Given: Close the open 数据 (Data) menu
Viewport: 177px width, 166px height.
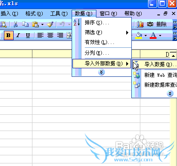Looking at the screenshot, I should 84,14.
